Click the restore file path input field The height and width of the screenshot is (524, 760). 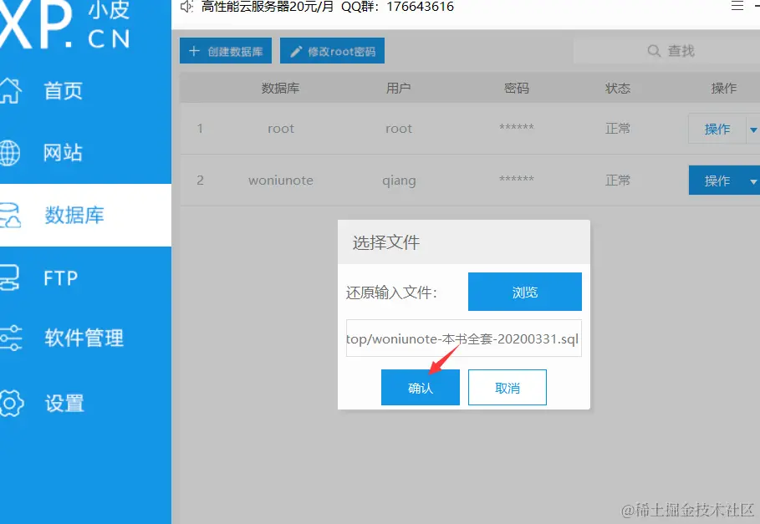pos(464,338)
